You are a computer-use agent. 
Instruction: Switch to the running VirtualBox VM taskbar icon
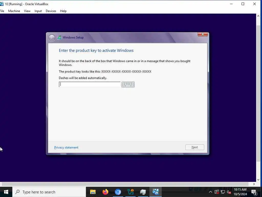(155, 192)
